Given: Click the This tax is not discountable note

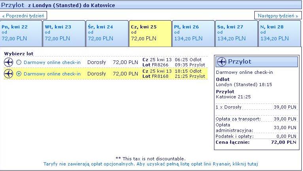Looking at the screenshot, I should pos(150,159).
